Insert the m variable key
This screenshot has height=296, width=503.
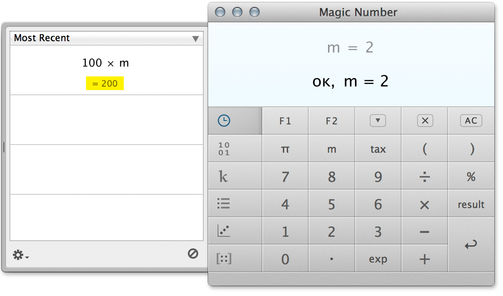coord(331,149)
